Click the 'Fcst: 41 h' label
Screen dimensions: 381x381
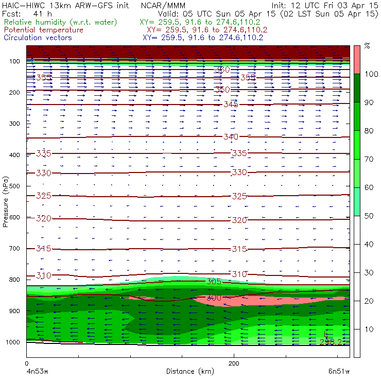pyautogui.click(x=27, y=14)
